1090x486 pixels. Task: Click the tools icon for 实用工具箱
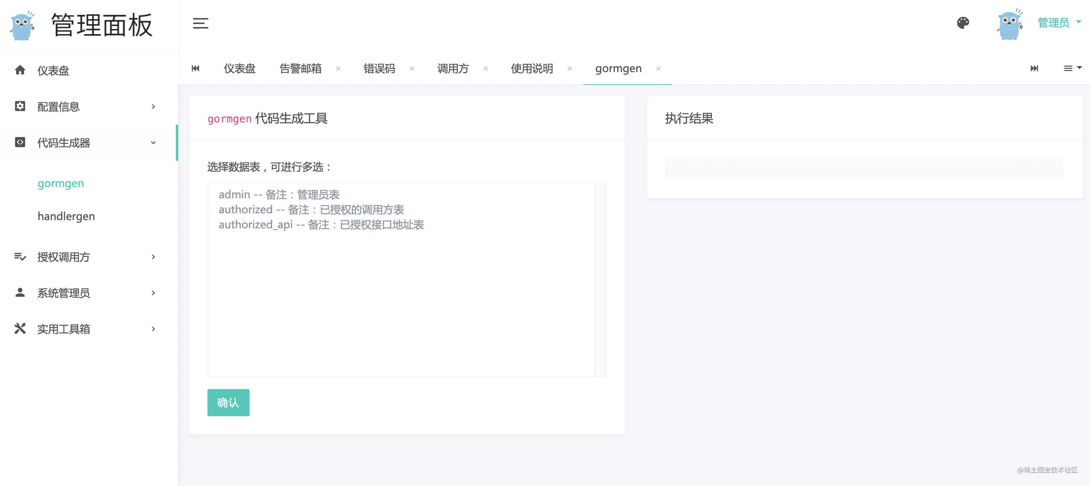tap(20, 328)
